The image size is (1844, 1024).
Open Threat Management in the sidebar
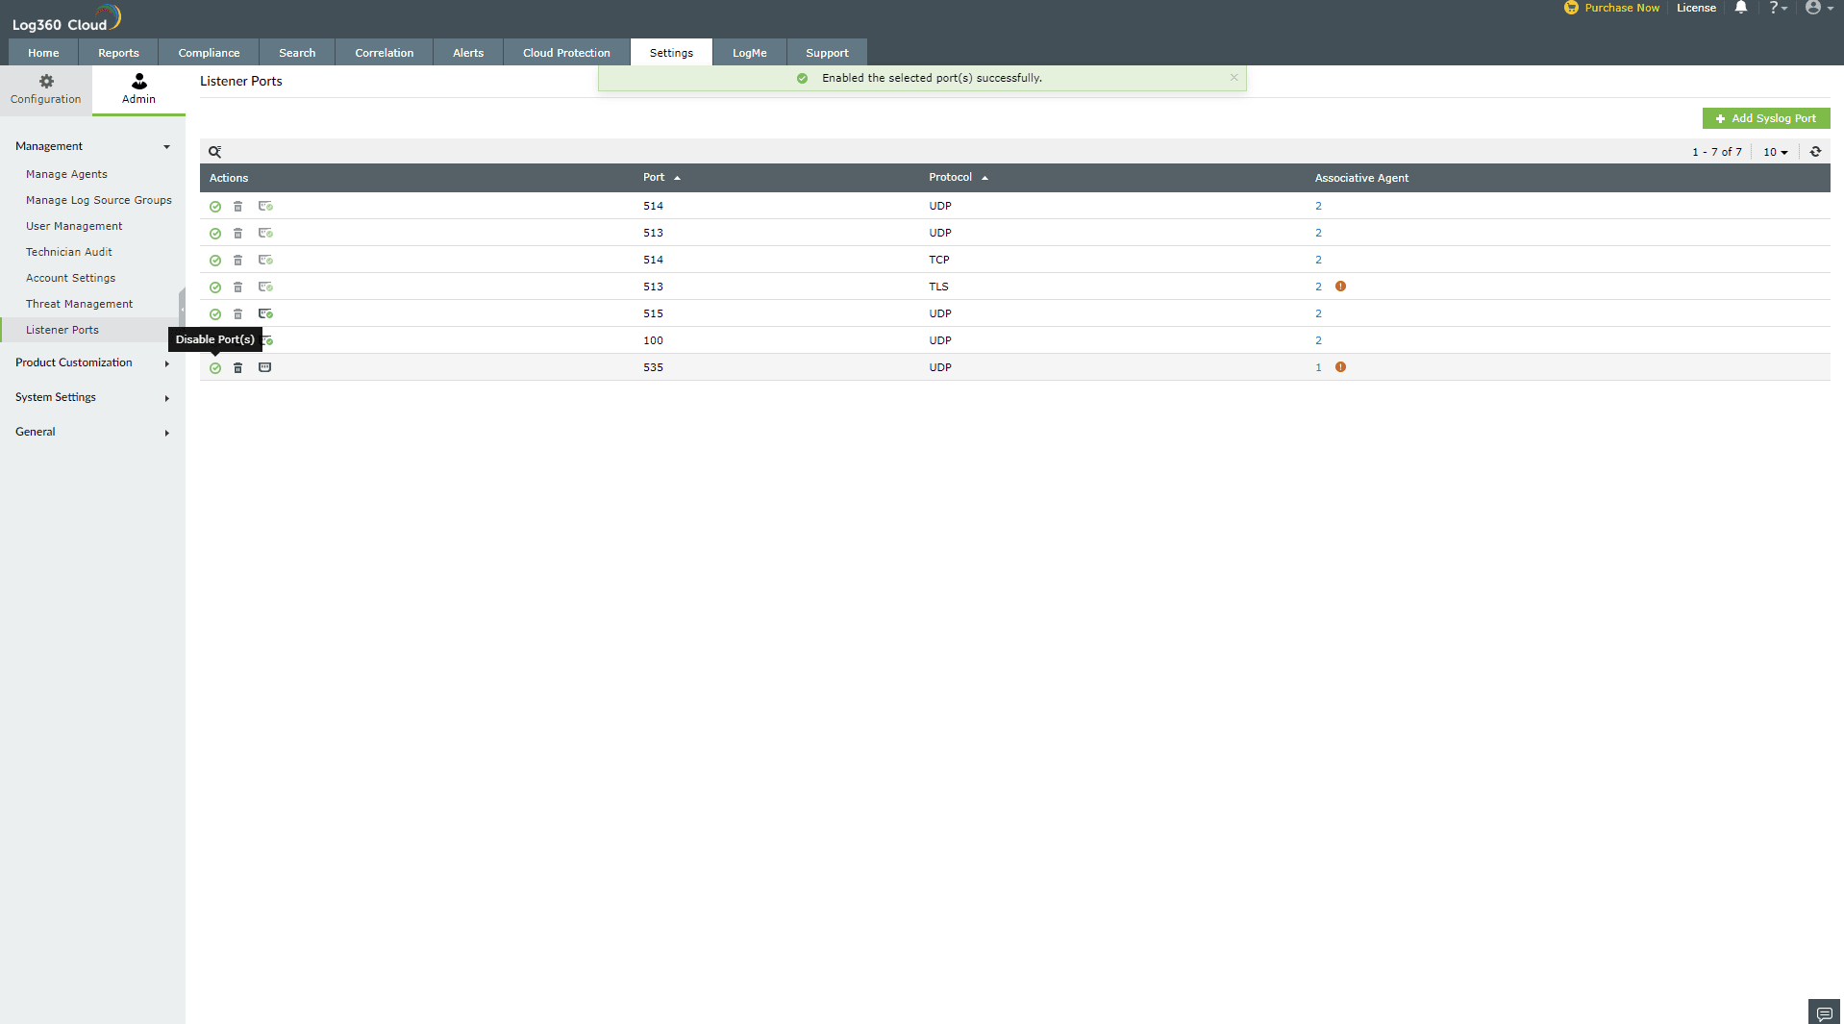[79, 304]
